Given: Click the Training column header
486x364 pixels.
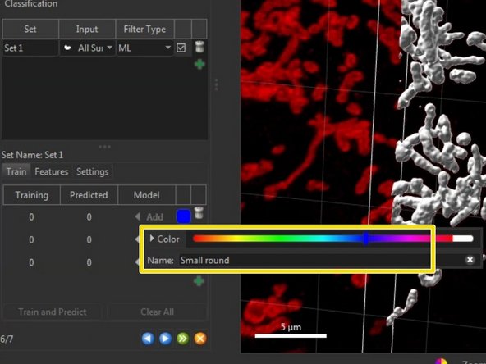Looking at the screenshot, I should (x=32, y=195).
